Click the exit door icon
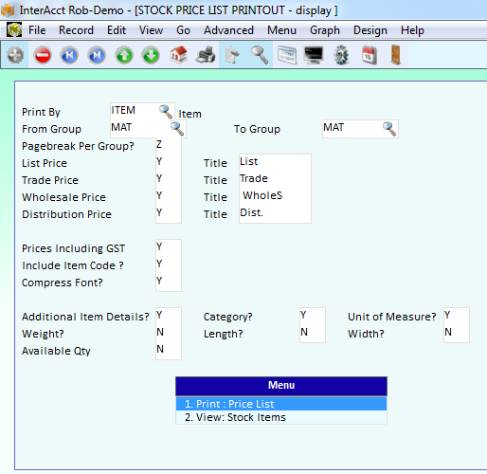The image size is (487, 474). pos(395,55)
